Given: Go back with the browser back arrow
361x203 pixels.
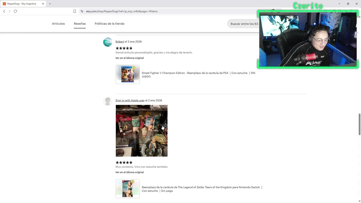Looking at the screenshot, I should pyautogui.click(x=4, y=11).
